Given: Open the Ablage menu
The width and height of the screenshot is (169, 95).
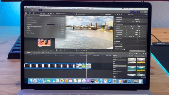Looking at the screenshot, I should coord(43,8).
